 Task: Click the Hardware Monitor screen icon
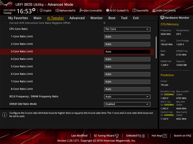pyautogui.click(x=162, y=18)
